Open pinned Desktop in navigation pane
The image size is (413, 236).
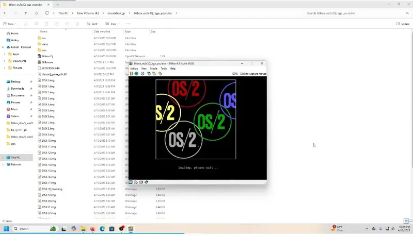pyautogui.click(x=15, y=82)
